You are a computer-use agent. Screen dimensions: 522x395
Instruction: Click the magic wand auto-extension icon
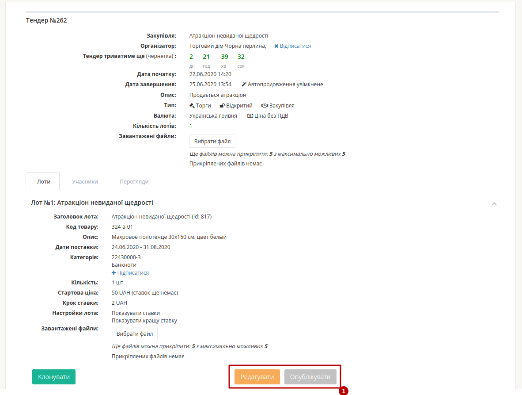(x=244, y=84)
